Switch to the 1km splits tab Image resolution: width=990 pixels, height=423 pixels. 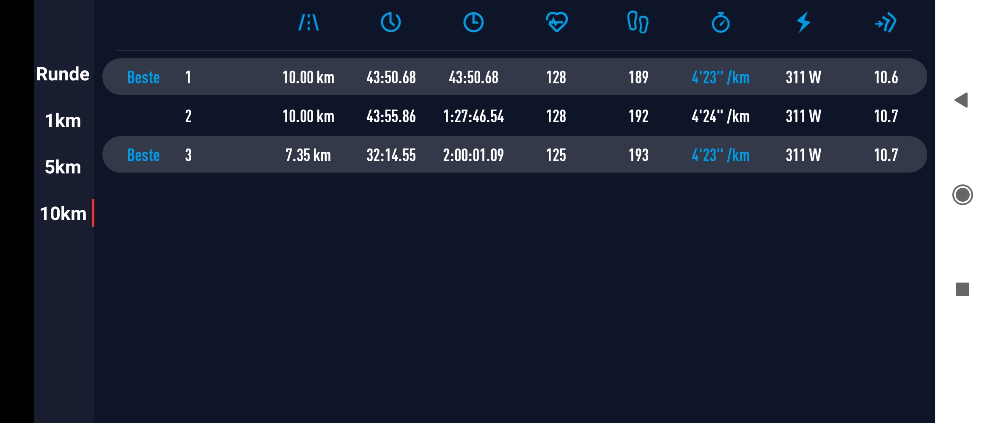[x=63, y=121]
